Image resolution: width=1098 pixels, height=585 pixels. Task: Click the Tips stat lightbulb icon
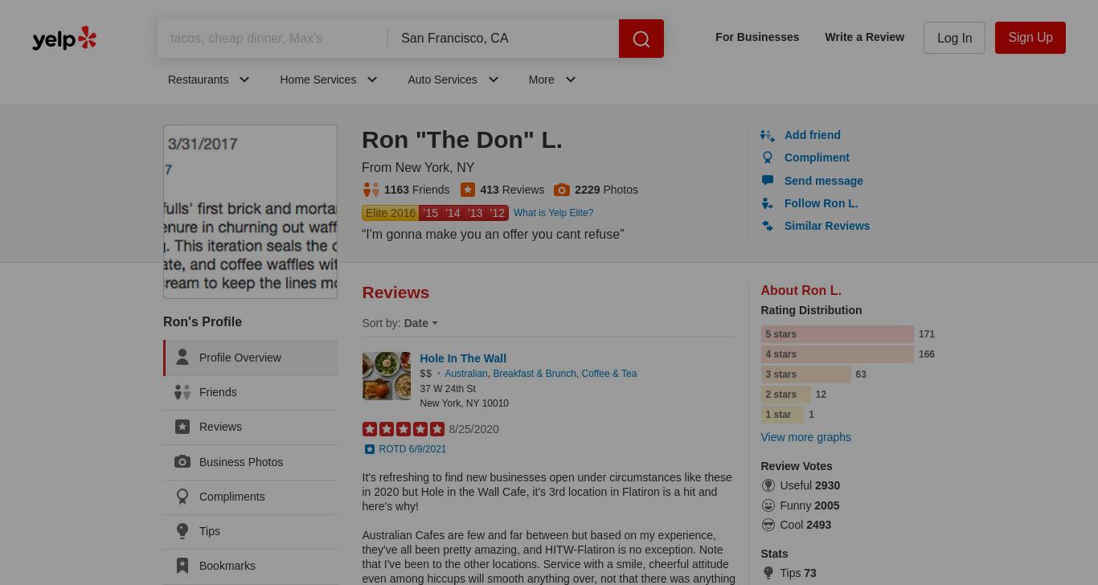(x=768, y=573)
